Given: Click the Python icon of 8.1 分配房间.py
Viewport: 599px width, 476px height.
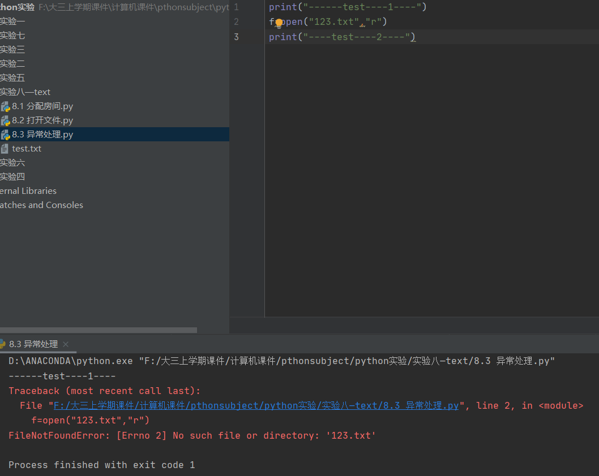Looking at the screenshot, I should pos(5,106).
